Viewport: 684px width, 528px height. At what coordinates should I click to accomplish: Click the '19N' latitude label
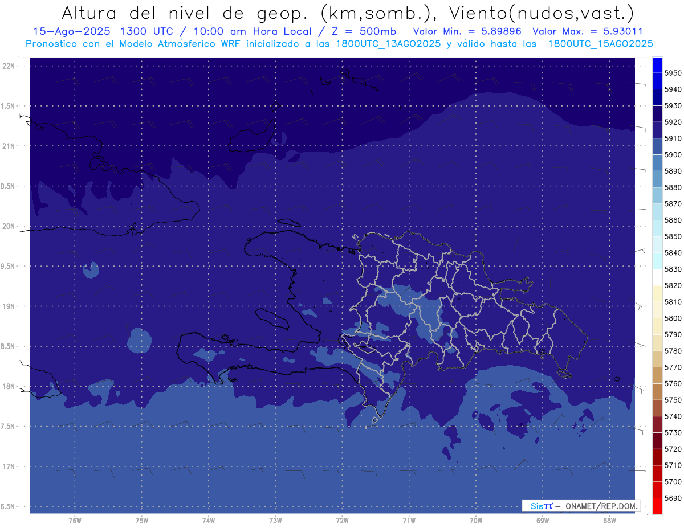pos(9,306)
